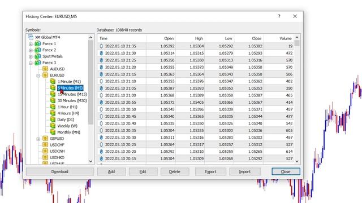The image size is (362, 203).
Task: Click the records table scroll-down arrow
Action: click(x=297, y=161)
